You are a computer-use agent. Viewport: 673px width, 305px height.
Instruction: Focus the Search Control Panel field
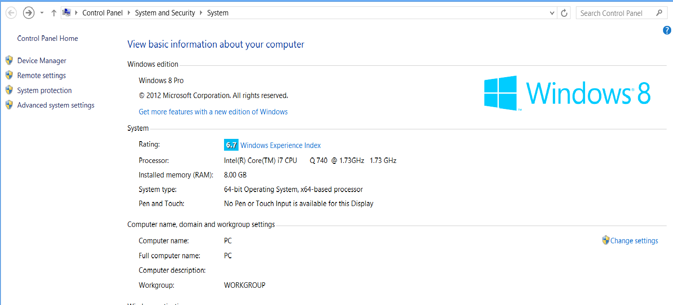[614, 13]
